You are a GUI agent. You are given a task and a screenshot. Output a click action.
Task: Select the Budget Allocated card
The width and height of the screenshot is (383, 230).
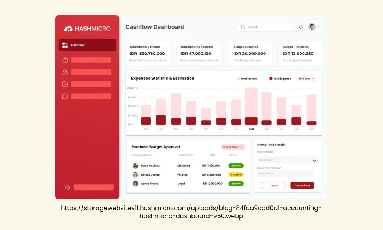(x=250, y=53)
